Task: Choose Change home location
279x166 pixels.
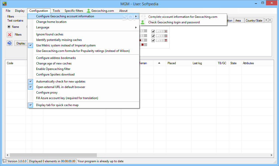Action: [83, 22]
